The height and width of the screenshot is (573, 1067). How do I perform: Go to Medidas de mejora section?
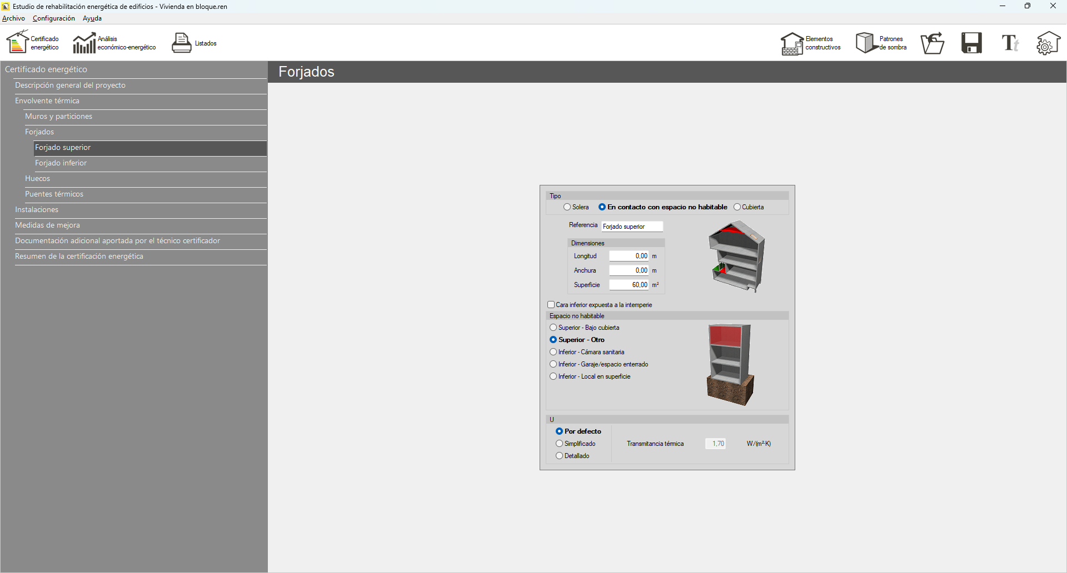tap(48, 225)
